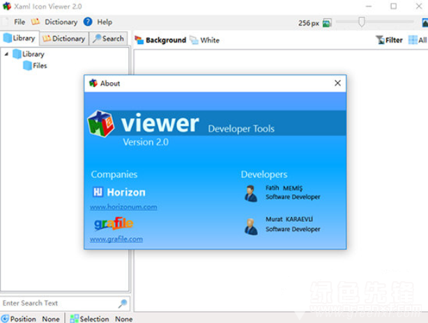Open the www.horizonum.com link

(x=123, y=207)
